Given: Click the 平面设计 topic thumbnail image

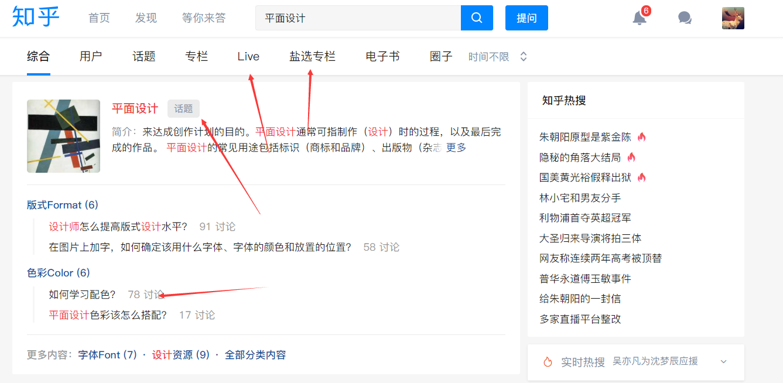Looking at the screenshot, I should (63, 136).
